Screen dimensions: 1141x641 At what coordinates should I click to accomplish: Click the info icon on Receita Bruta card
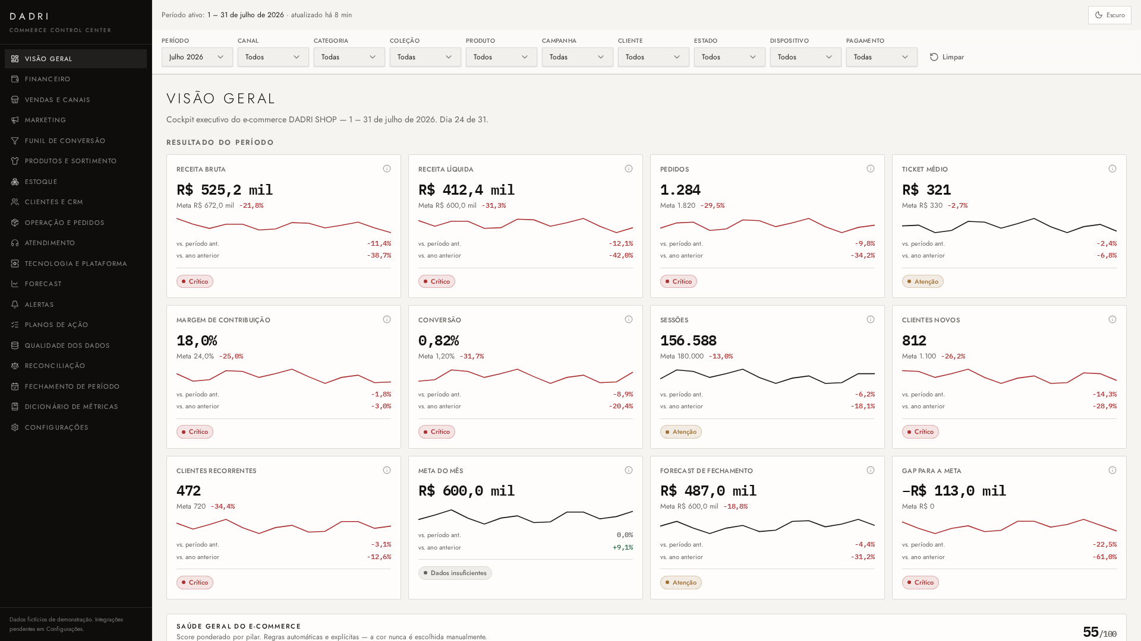387,169
